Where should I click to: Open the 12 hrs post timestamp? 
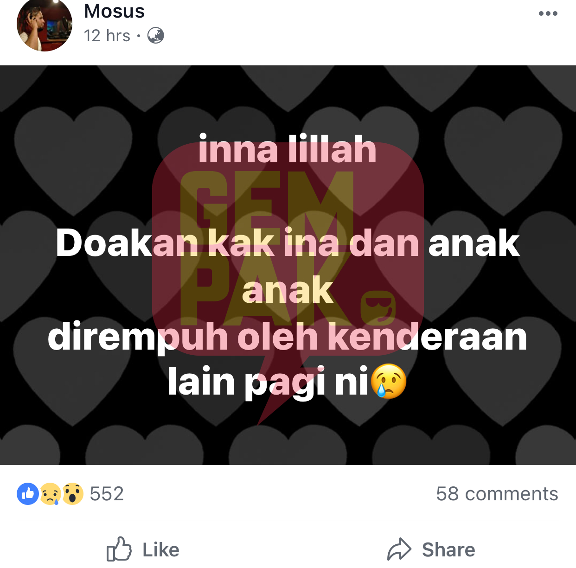pyautogui.click(x=107, y=36)
